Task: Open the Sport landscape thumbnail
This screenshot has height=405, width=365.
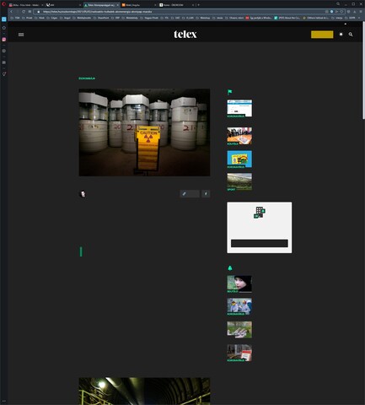Action: tap(239, 181)
